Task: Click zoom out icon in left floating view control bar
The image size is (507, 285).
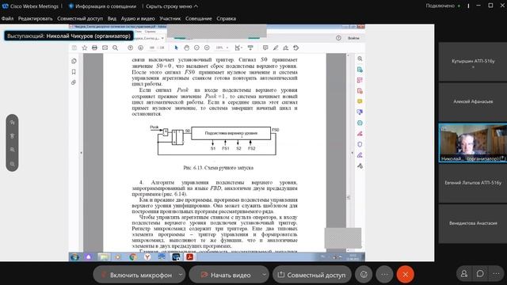Action: click(x=13, y=164)
